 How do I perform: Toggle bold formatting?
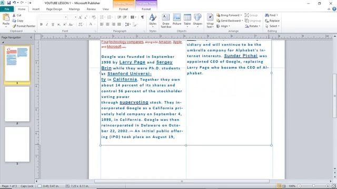click(41, 25)
